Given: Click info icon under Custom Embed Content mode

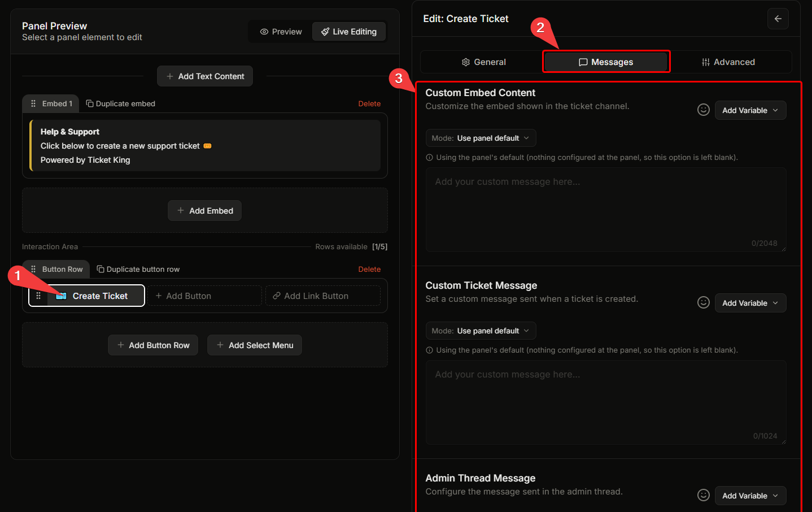Looking at the screenshot, I should coord(429,158).
